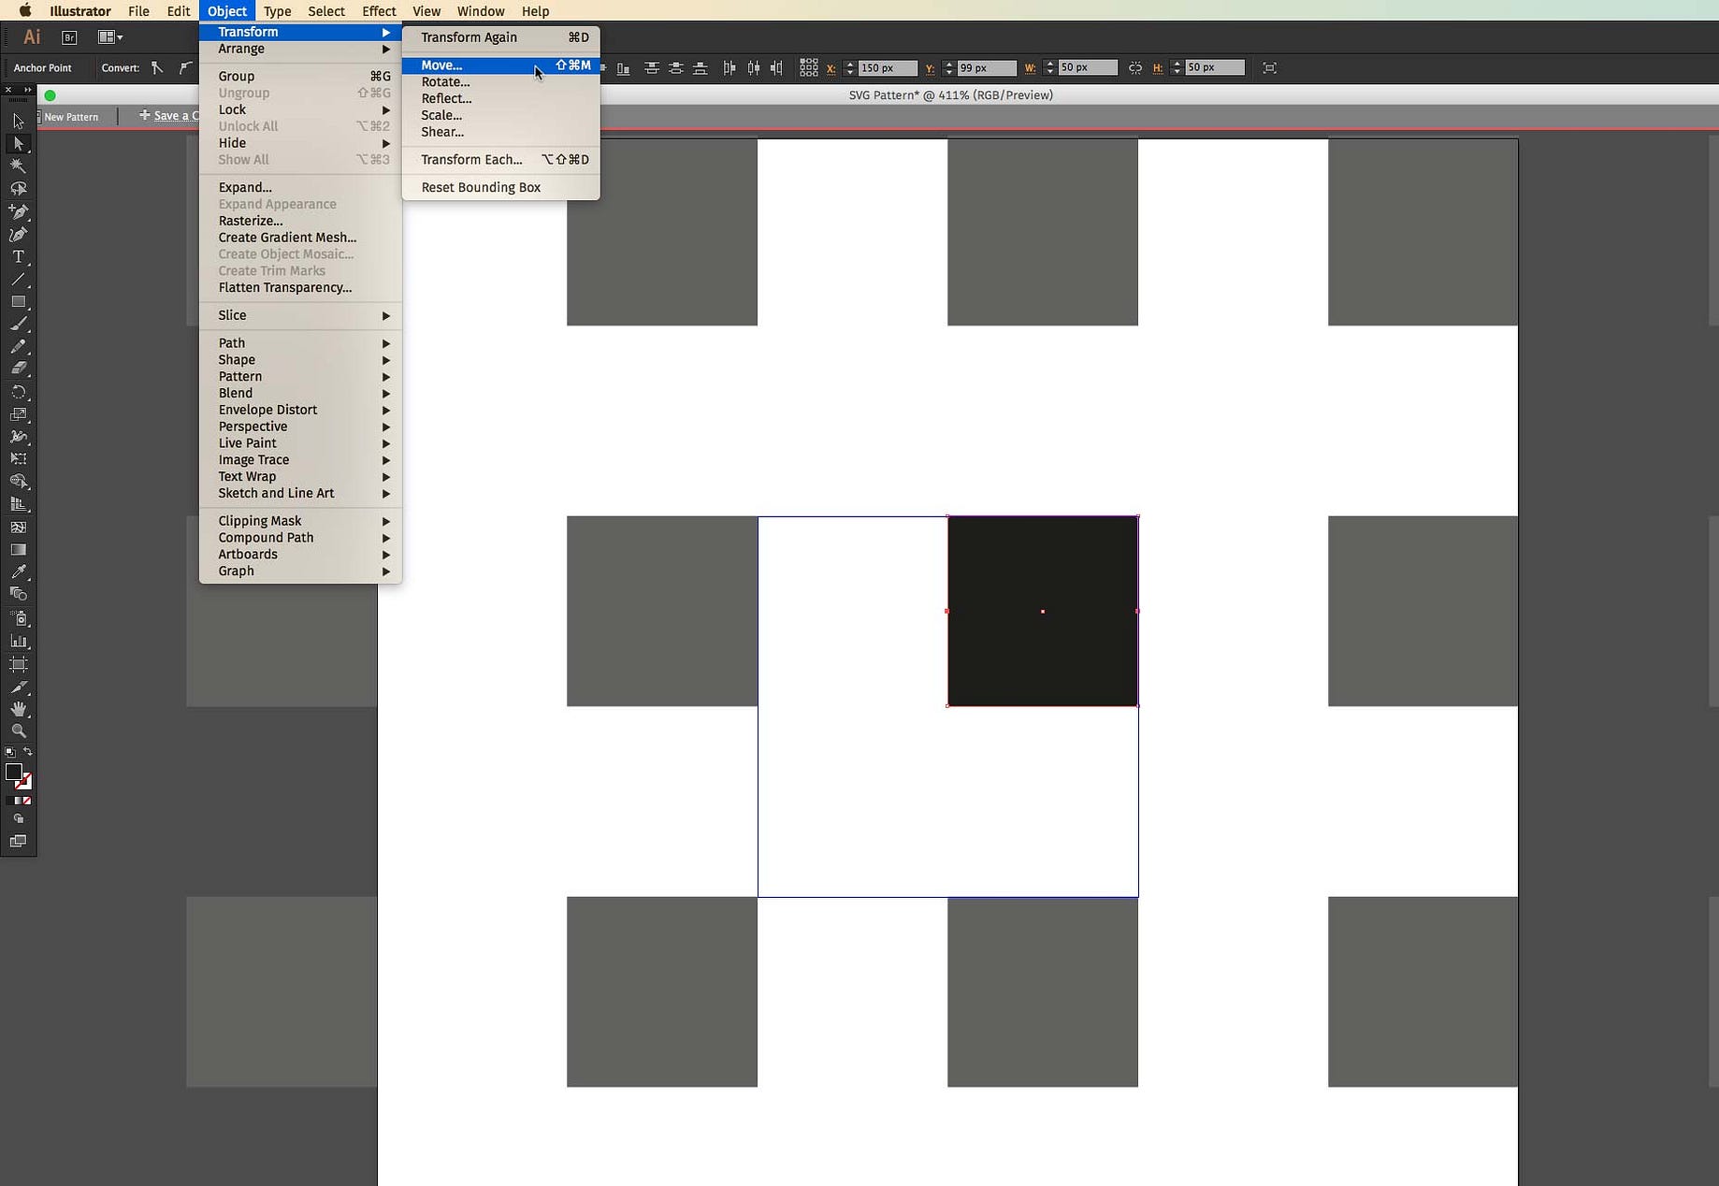Expand the Pattern submenu

[x=300, y=377]
